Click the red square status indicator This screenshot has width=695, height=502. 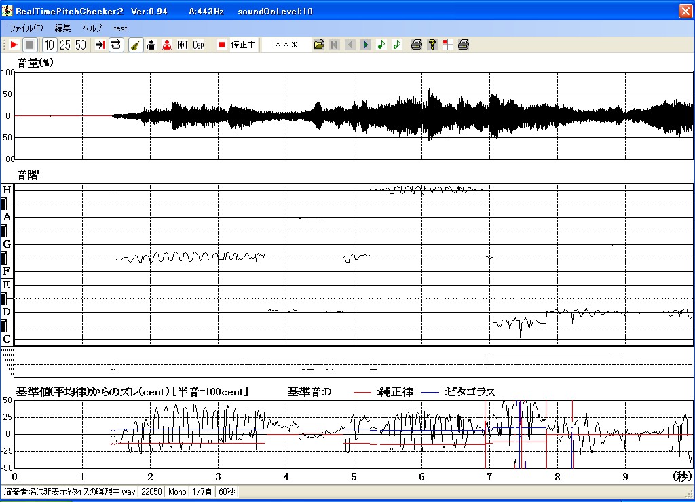tap(222, 45)
